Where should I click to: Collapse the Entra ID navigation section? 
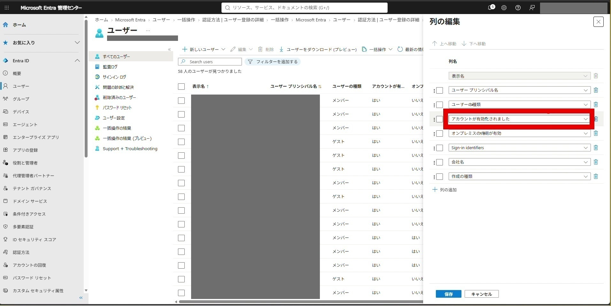(77, 61)
